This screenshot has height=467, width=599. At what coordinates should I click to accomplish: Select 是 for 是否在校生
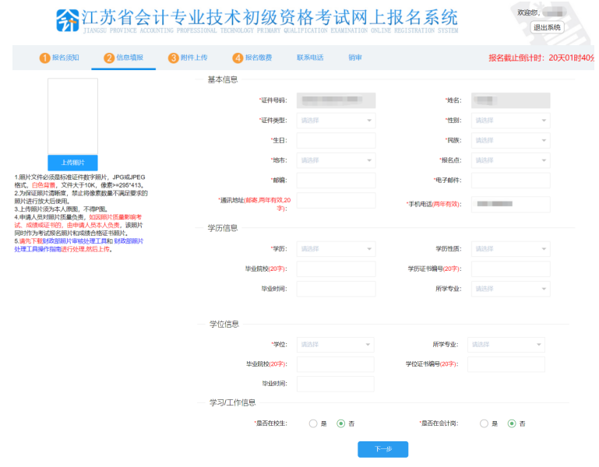coord(313,423)
